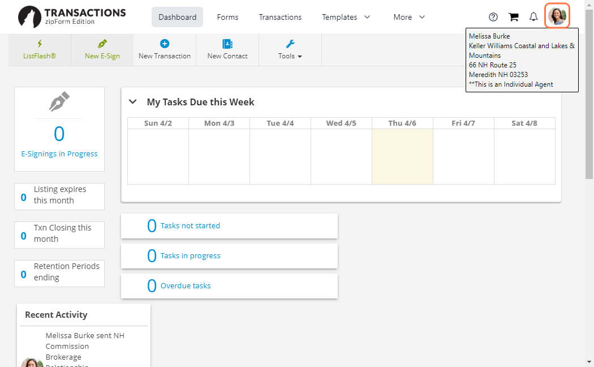The width and height of the screenshot is (594, 367).
Task: Open the Tools dropdown caret
Action: tap(300, 57)
